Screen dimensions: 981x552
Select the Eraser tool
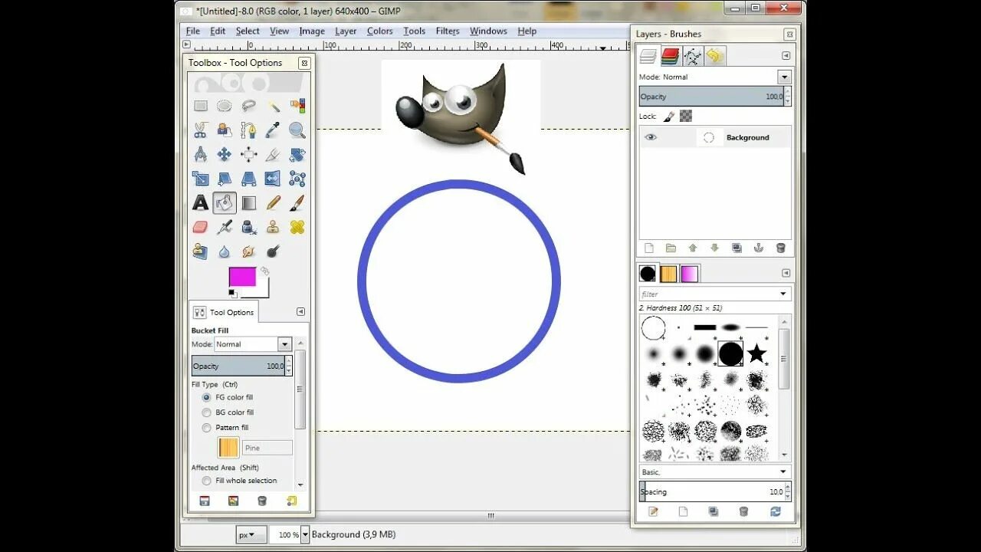pos(200,227)
